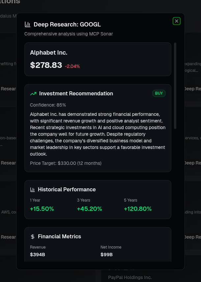This screenshot has height=282, width=201.
Task: Click the dollar sign icon beside Financial Metrics
Action: [x=33, y=237]
